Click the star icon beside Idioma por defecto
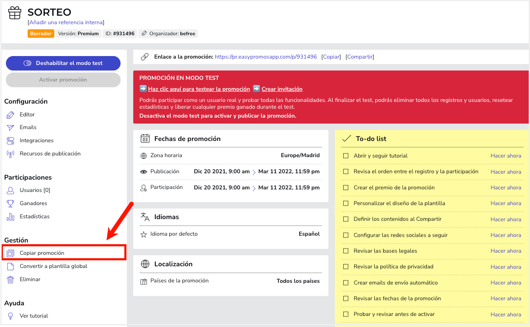Image resolution: width=530 pixels, height=327 pixels. coord(144,234)
